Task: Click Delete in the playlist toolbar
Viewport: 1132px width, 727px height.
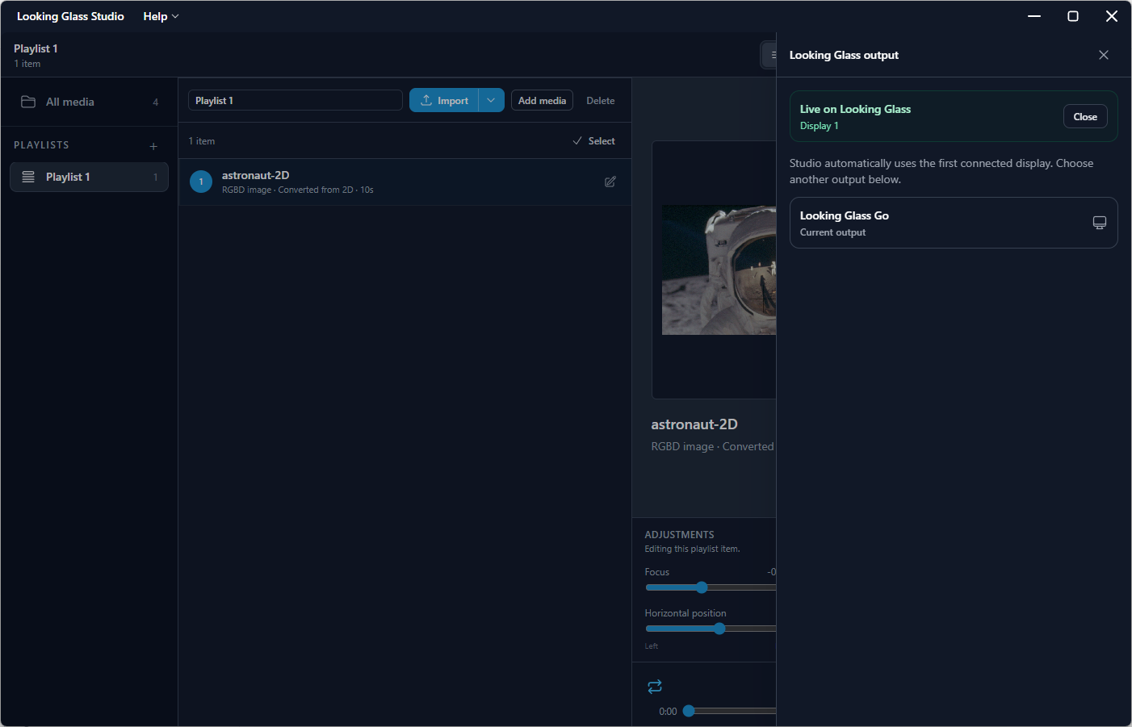Action: point(601,100)
